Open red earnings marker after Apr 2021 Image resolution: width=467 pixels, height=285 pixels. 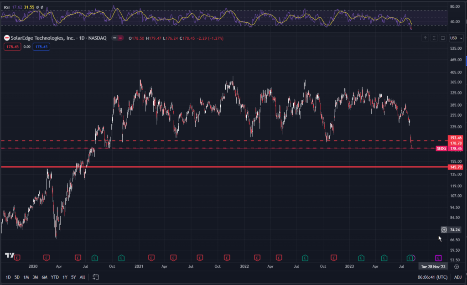click(173, 258)
